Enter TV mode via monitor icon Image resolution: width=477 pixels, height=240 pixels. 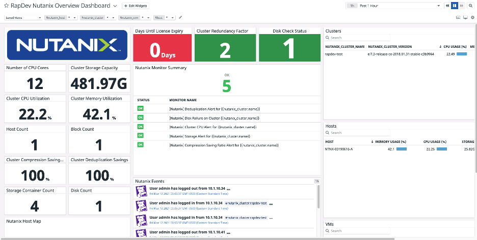tap(465, 18)
